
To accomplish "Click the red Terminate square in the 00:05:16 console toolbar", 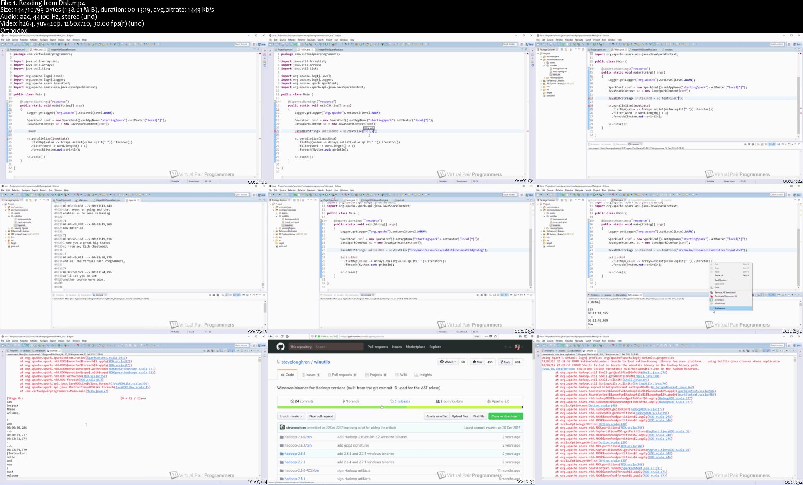I will coord(210,295).
